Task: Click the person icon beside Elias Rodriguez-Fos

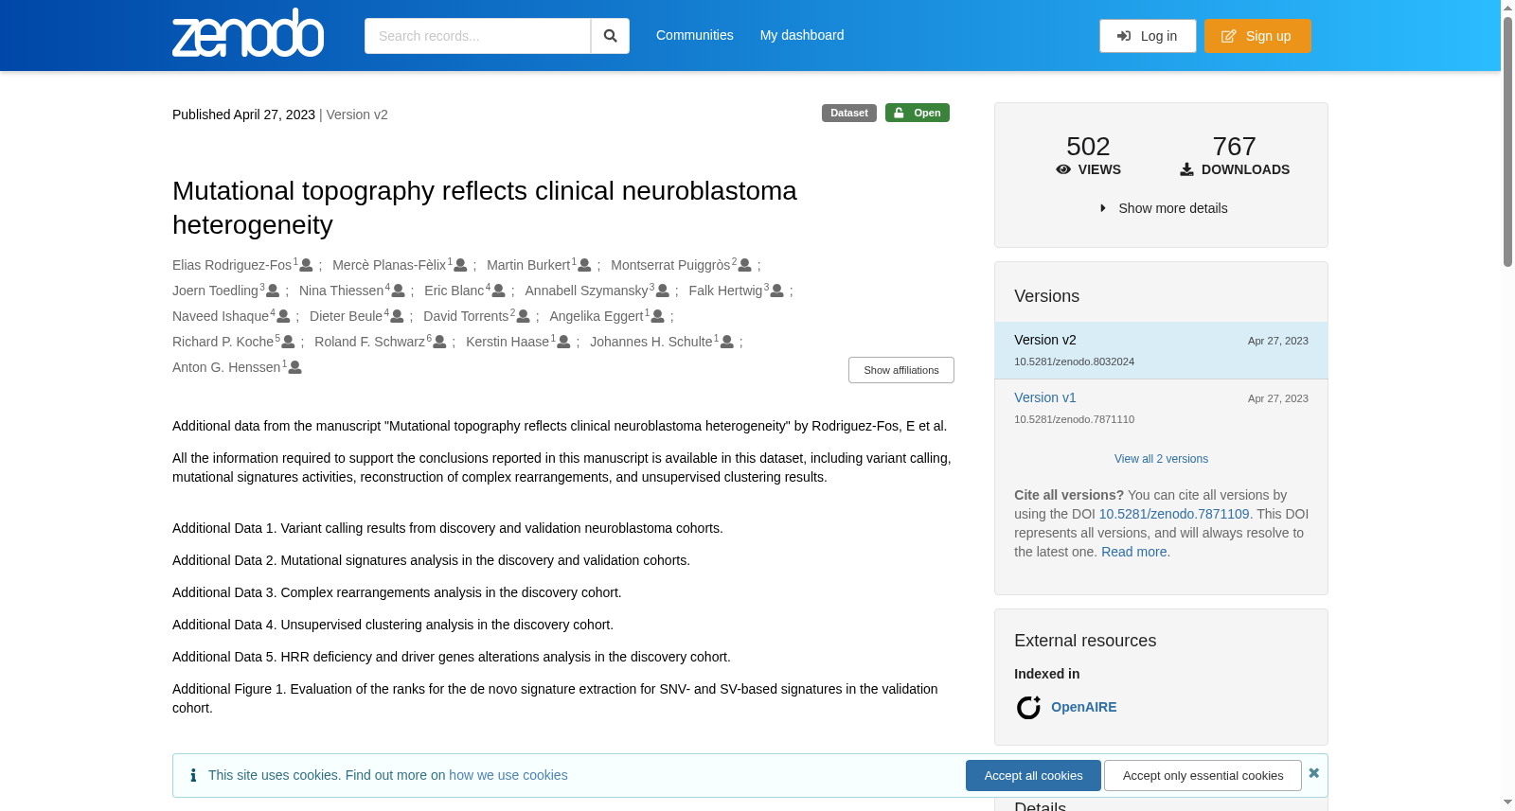Action: click(x=306, y=265)
